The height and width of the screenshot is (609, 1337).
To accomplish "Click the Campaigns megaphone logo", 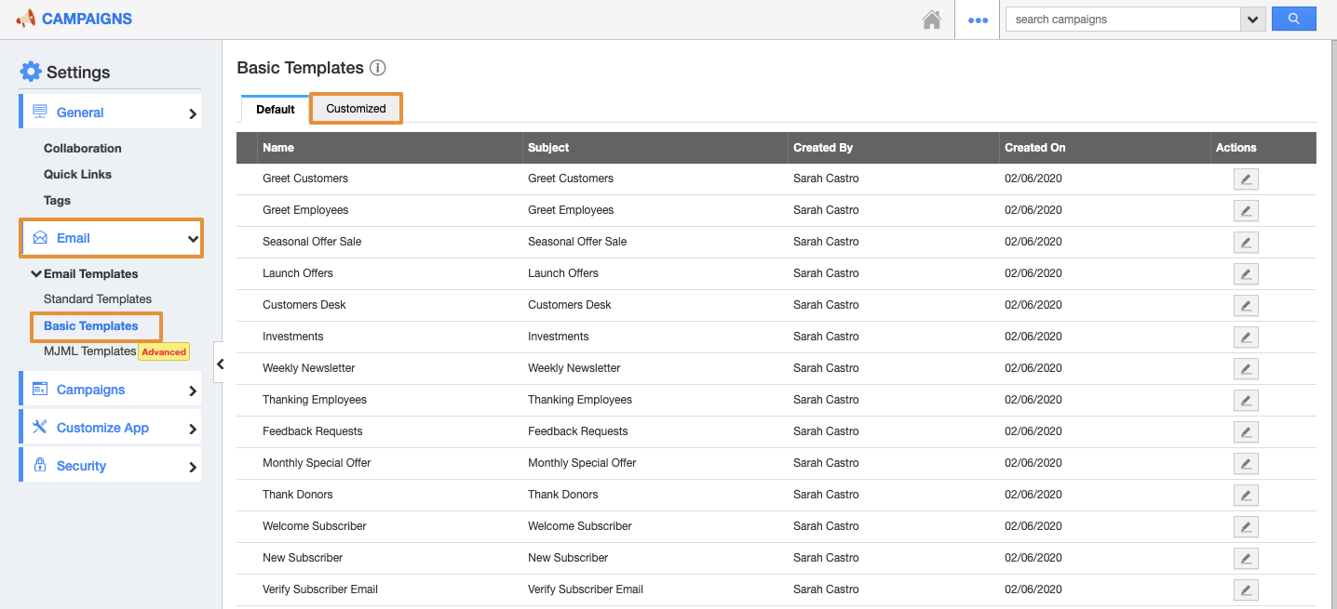I will coord(26,19).
